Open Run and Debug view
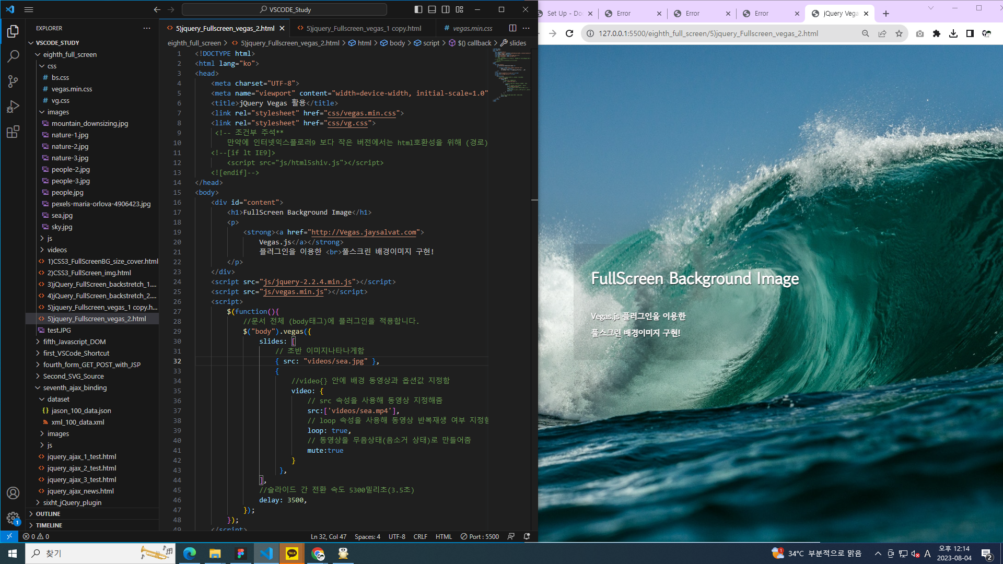 coord(13,107)
